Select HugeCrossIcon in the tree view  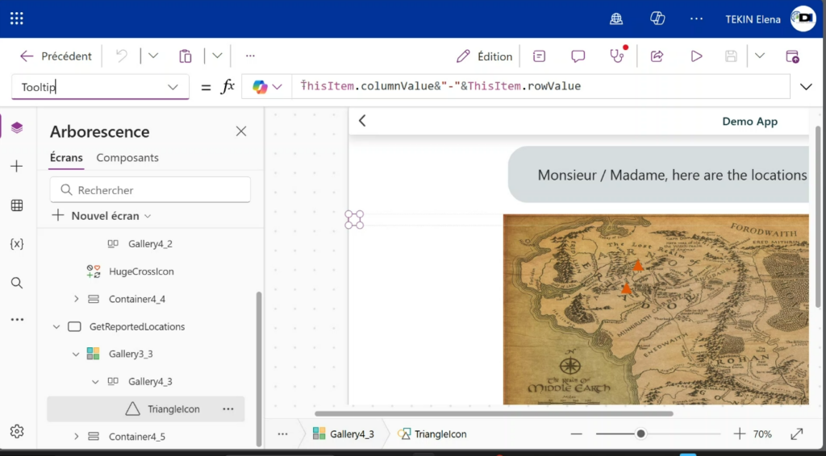tap(141, 272)
